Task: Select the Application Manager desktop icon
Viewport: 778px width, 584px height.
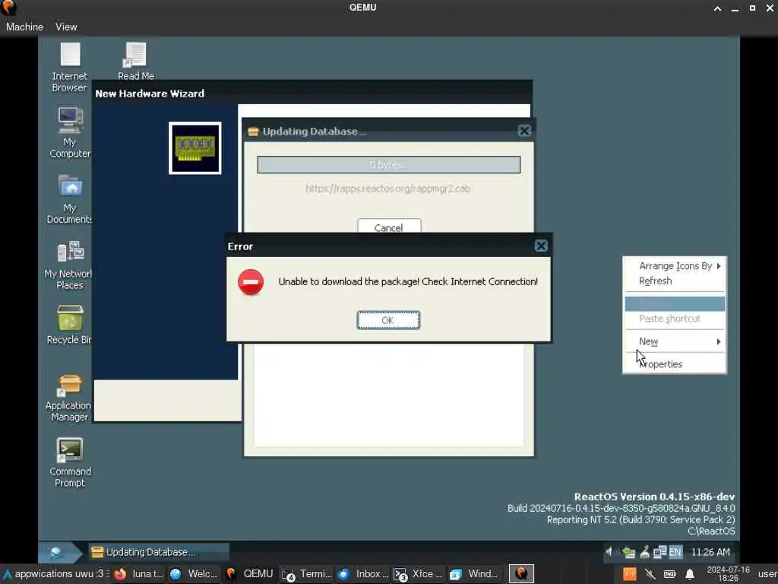Action: [68, 397]
